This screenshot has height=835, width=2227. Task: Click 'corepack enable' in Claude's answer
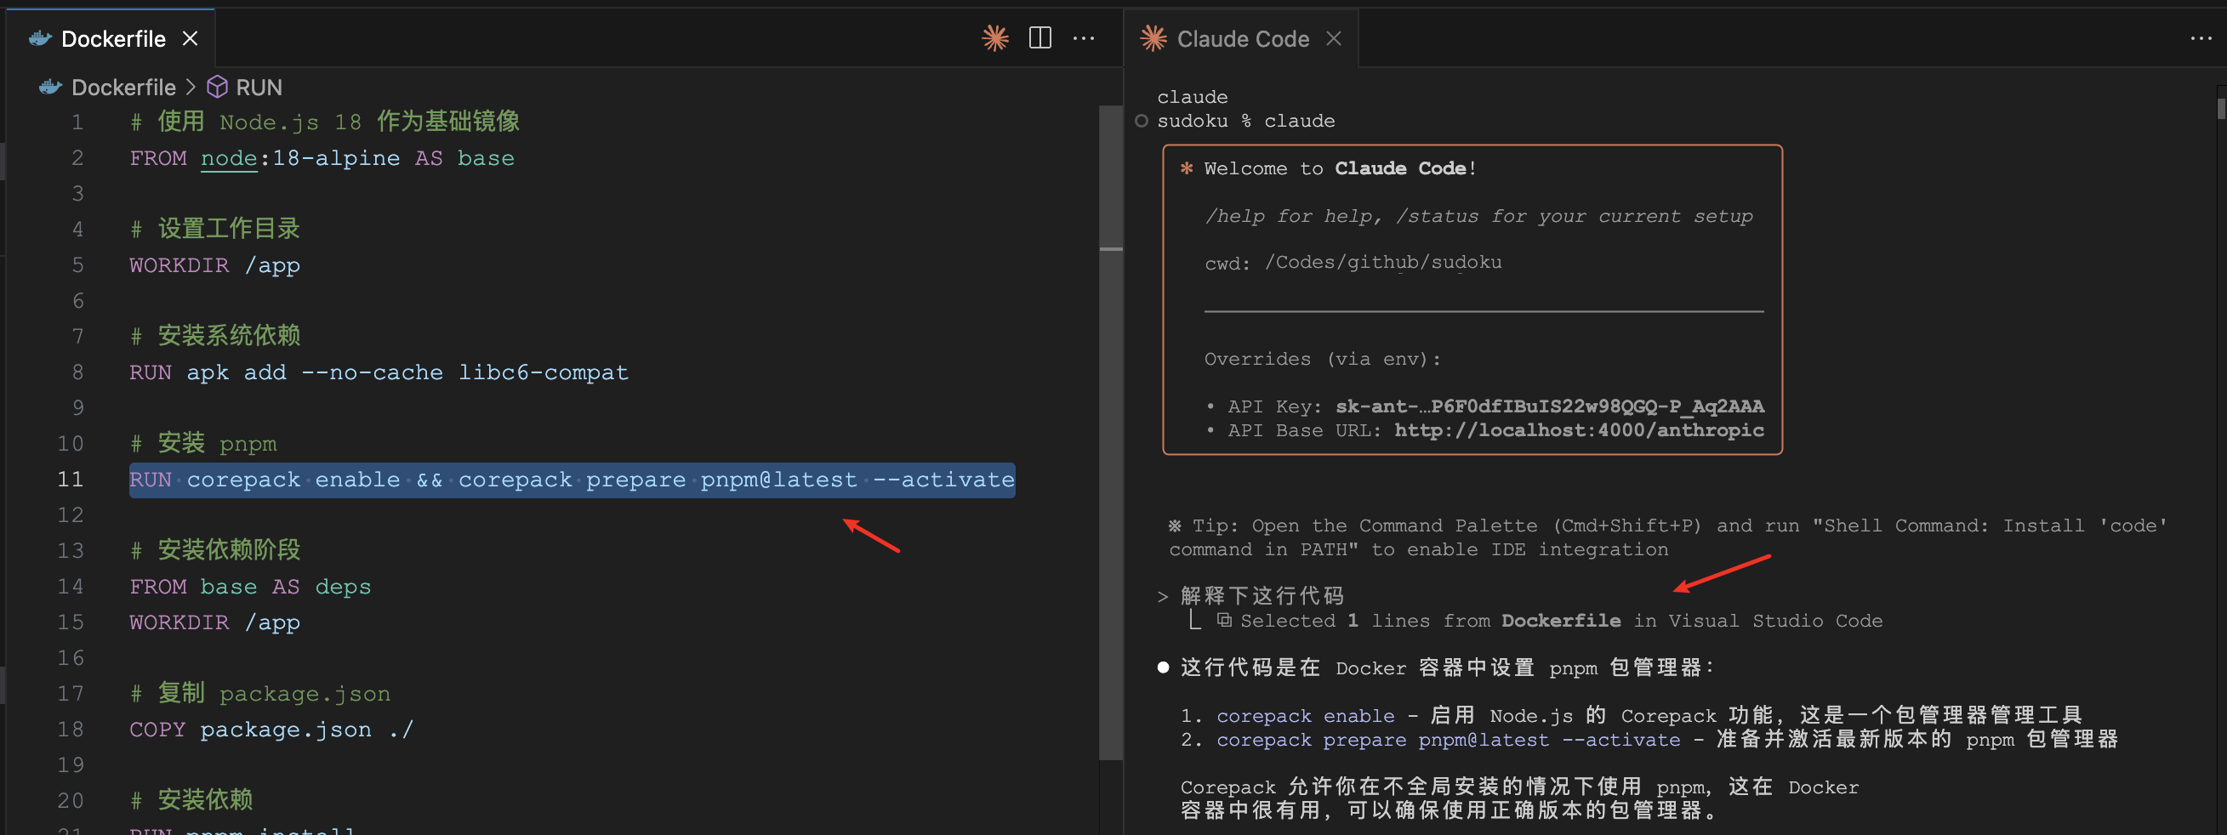tap(1306, 716)
